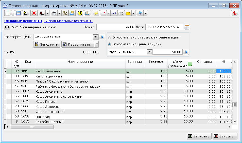
Task: Click the copy documents icon
Action: 65,13
